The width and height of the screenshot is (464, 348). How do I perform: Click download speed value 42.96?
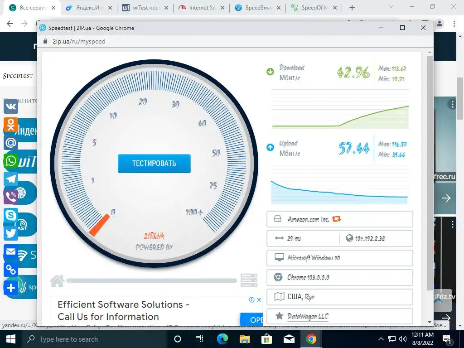click(353, 72)
